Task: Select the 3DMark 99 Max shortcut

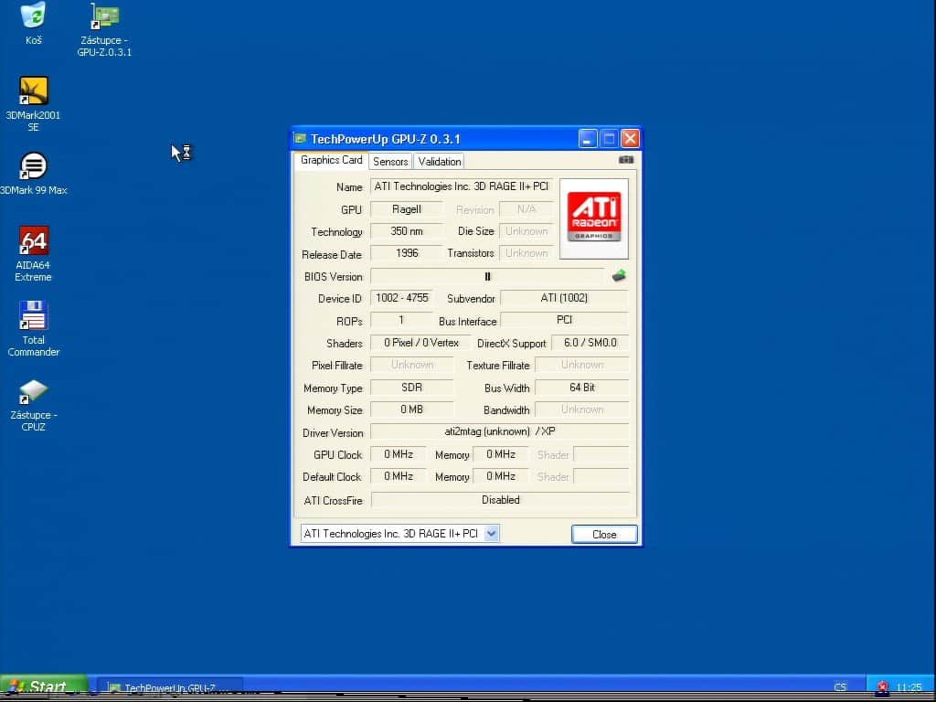Action: tap(33, 166)
